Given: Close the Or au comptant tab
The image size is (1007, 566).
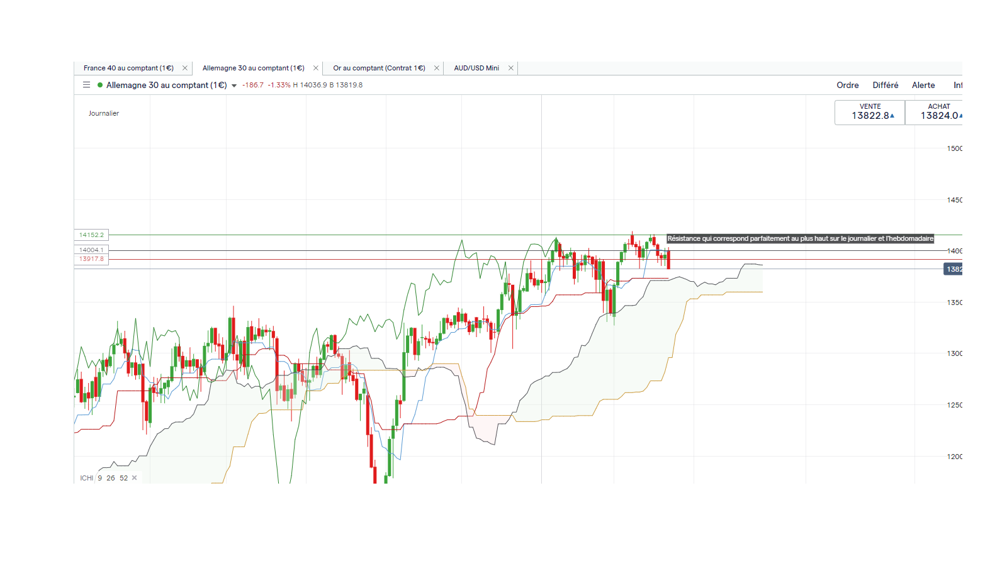Looking at the screenshot, I should [437, 68].
